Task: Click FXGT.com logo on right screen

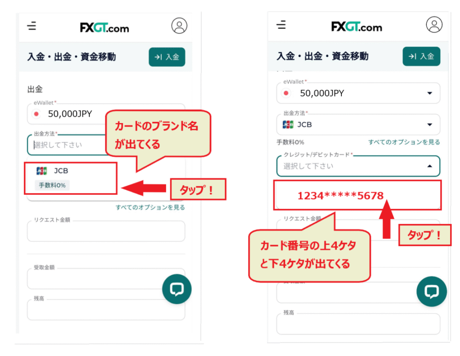Action: [357, 26]
